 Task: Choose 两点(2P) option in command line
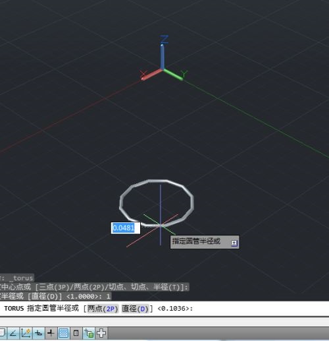click(103, 309)
